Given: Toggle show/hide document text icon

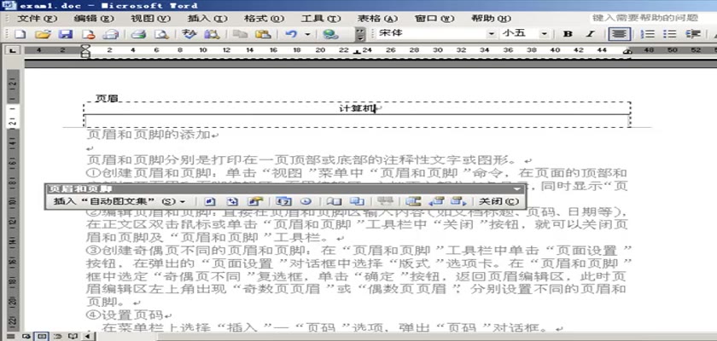Looking at the screenshot, I should tap(357, 202).
